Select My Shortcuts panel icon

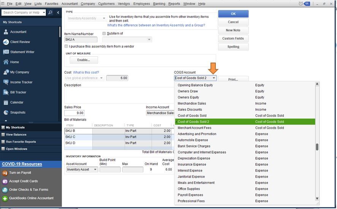[x=3, y=127]
